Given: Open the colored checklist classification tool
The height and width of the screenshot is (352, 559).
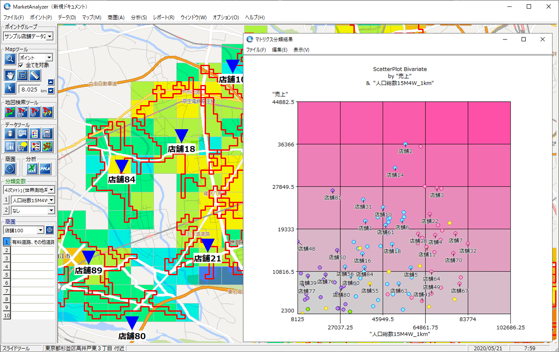Looking at the screenshot, I should pyautogui.click(x=35, y=146).
